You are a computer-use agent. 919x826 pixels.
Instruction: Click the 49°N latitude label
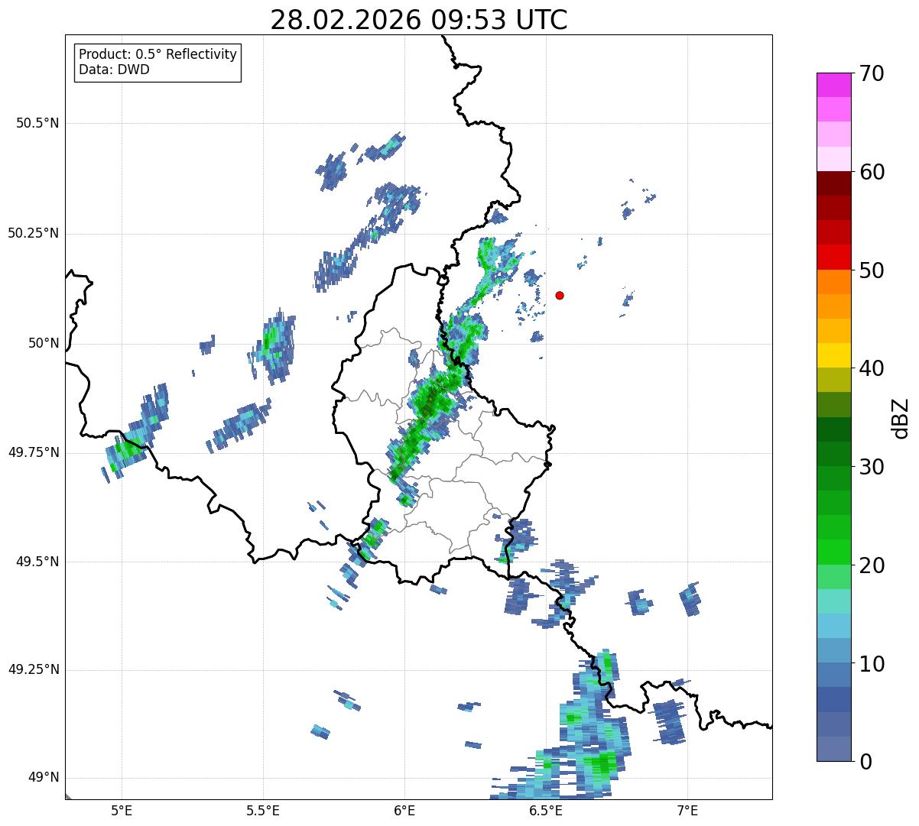[x=44, y=778]
